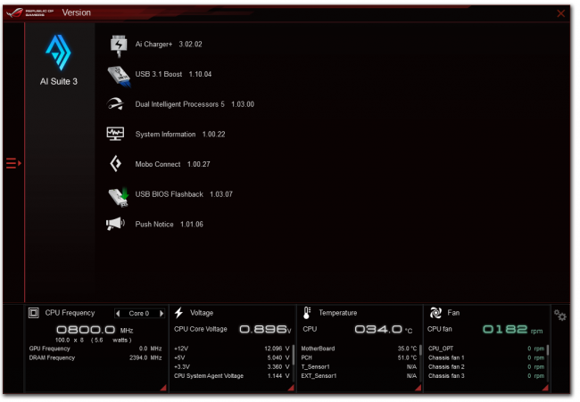
Task: Click the GPU Frequency row
Action: tap(95, 349)
